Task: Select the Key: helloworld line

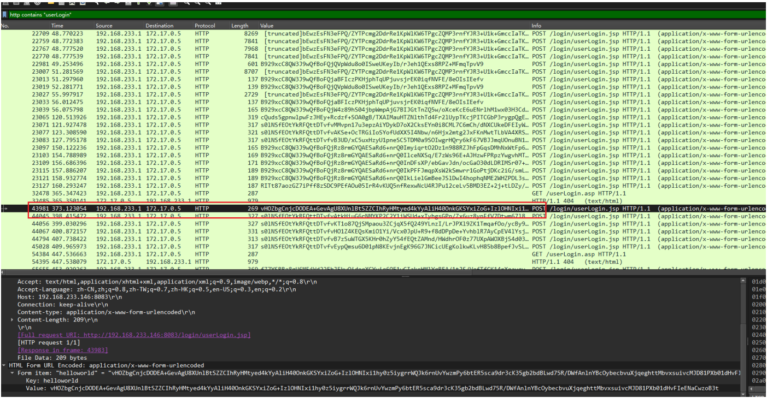Action: [x=52, y=381]
